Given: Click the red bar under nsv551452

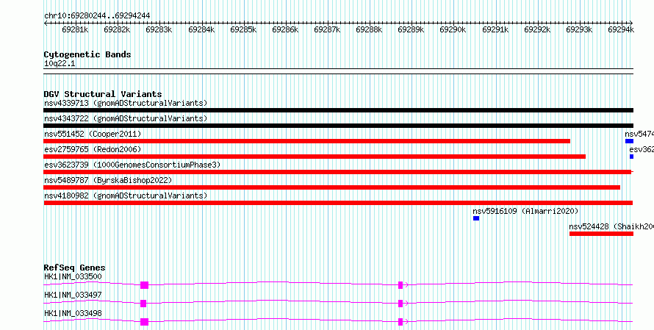Looking at the screenshot, I should pos(307,141).
